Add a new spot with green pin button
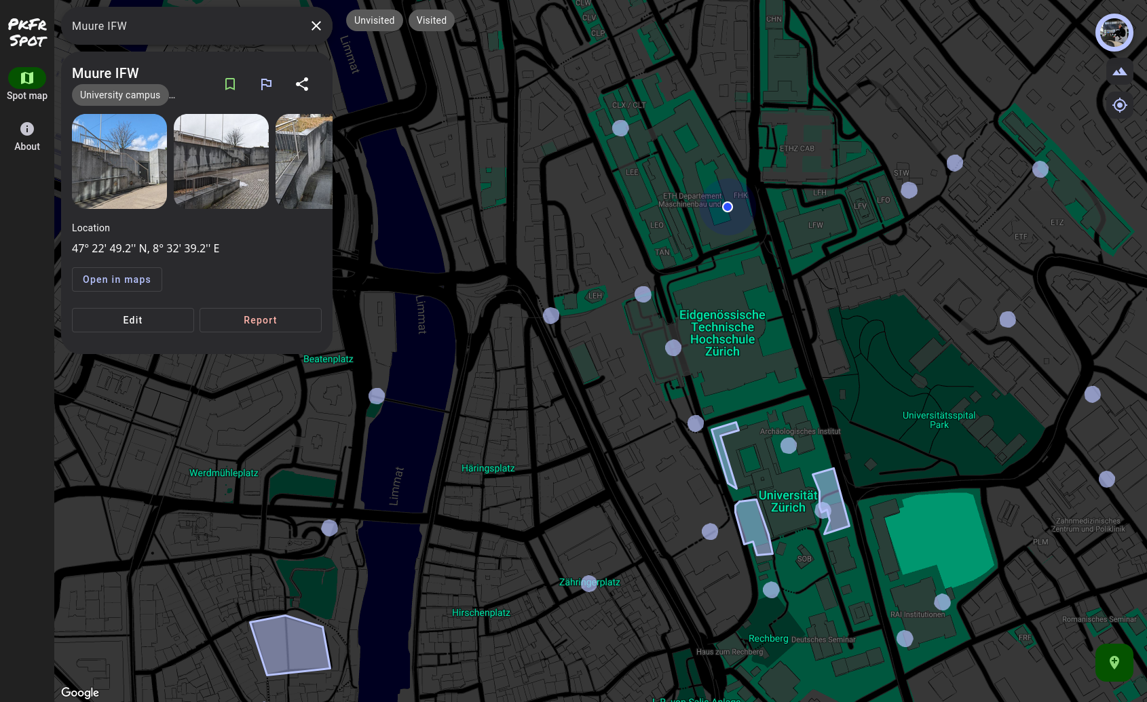This screenshot has height=702, width=1147. click(1114, 663)
